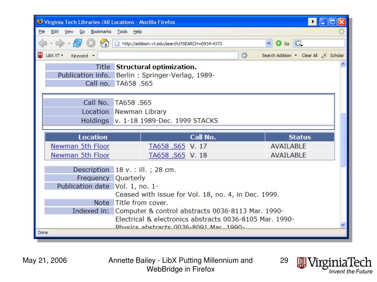Click the 'Vol. 1, no. 1-' publication date
This screenshot has width=377, height=282.
(137, 186)
